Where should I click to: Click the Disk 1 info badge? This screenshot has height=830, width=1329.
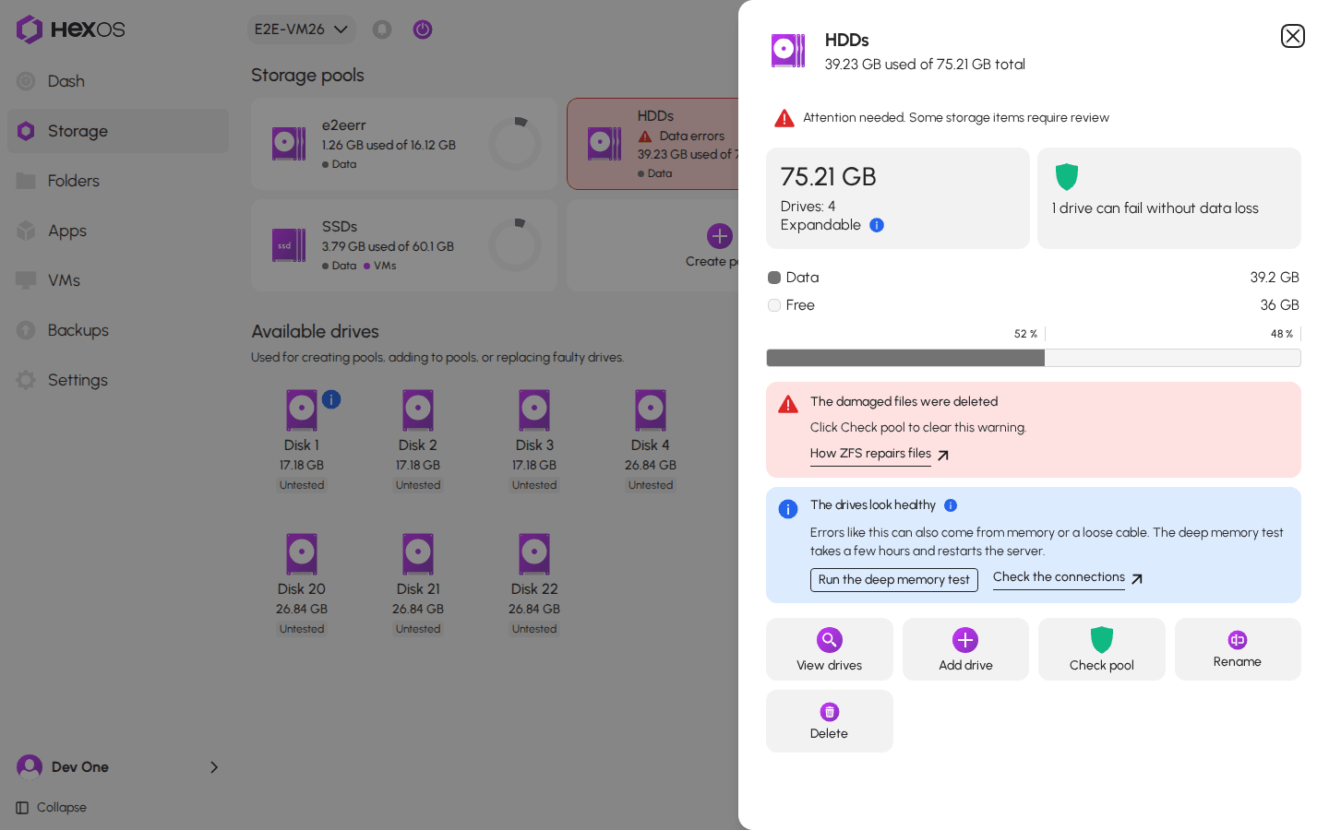coord(331,399)
